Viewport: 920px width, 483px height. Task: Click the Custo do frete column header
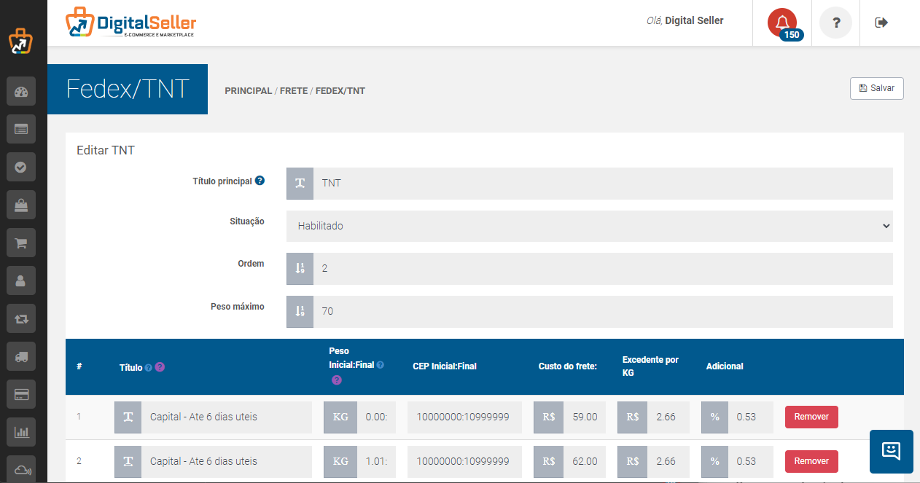point(568,366)
